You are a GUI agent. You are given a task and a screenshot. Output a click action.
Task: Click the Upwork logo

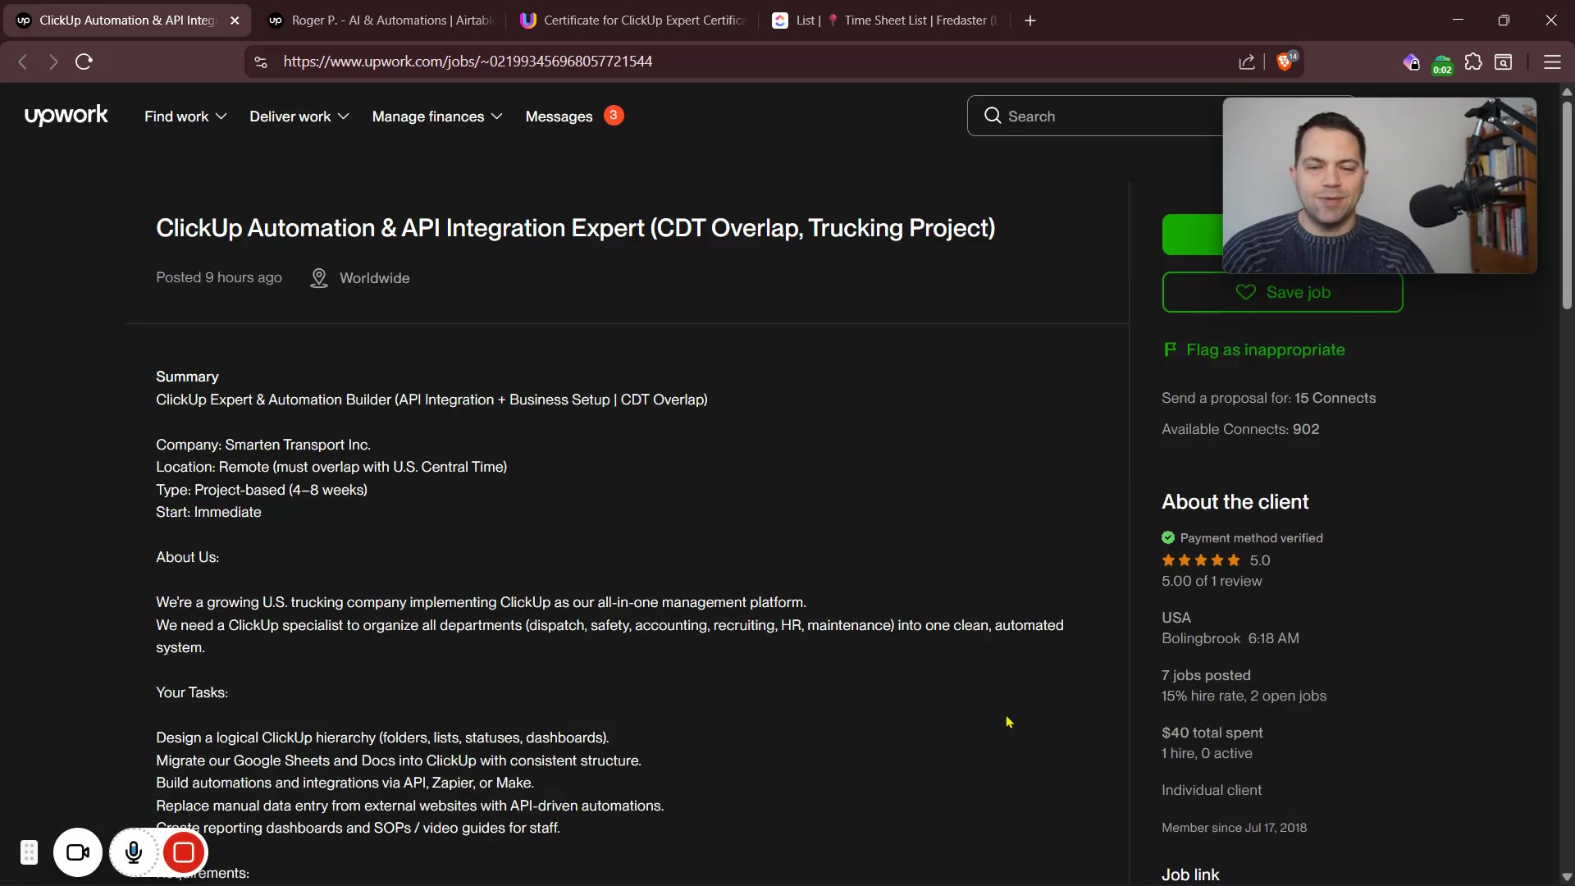point(66,116)
